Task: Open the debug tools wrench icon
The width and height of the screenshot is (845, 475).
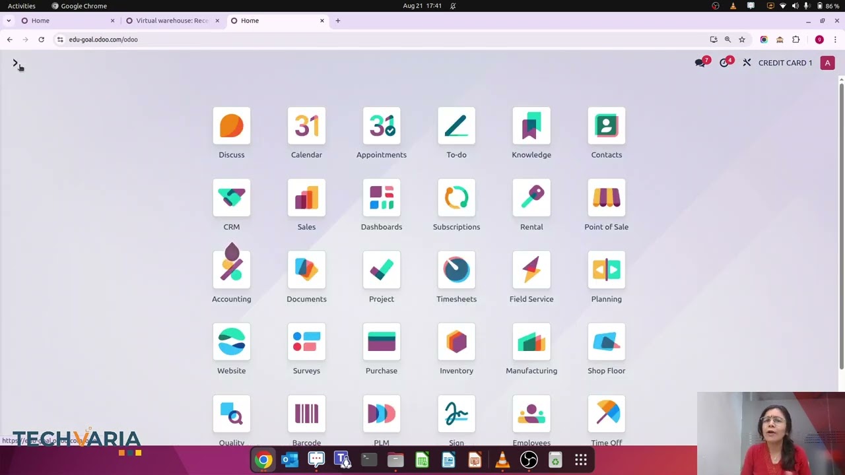Action: (x=747, y=63)
